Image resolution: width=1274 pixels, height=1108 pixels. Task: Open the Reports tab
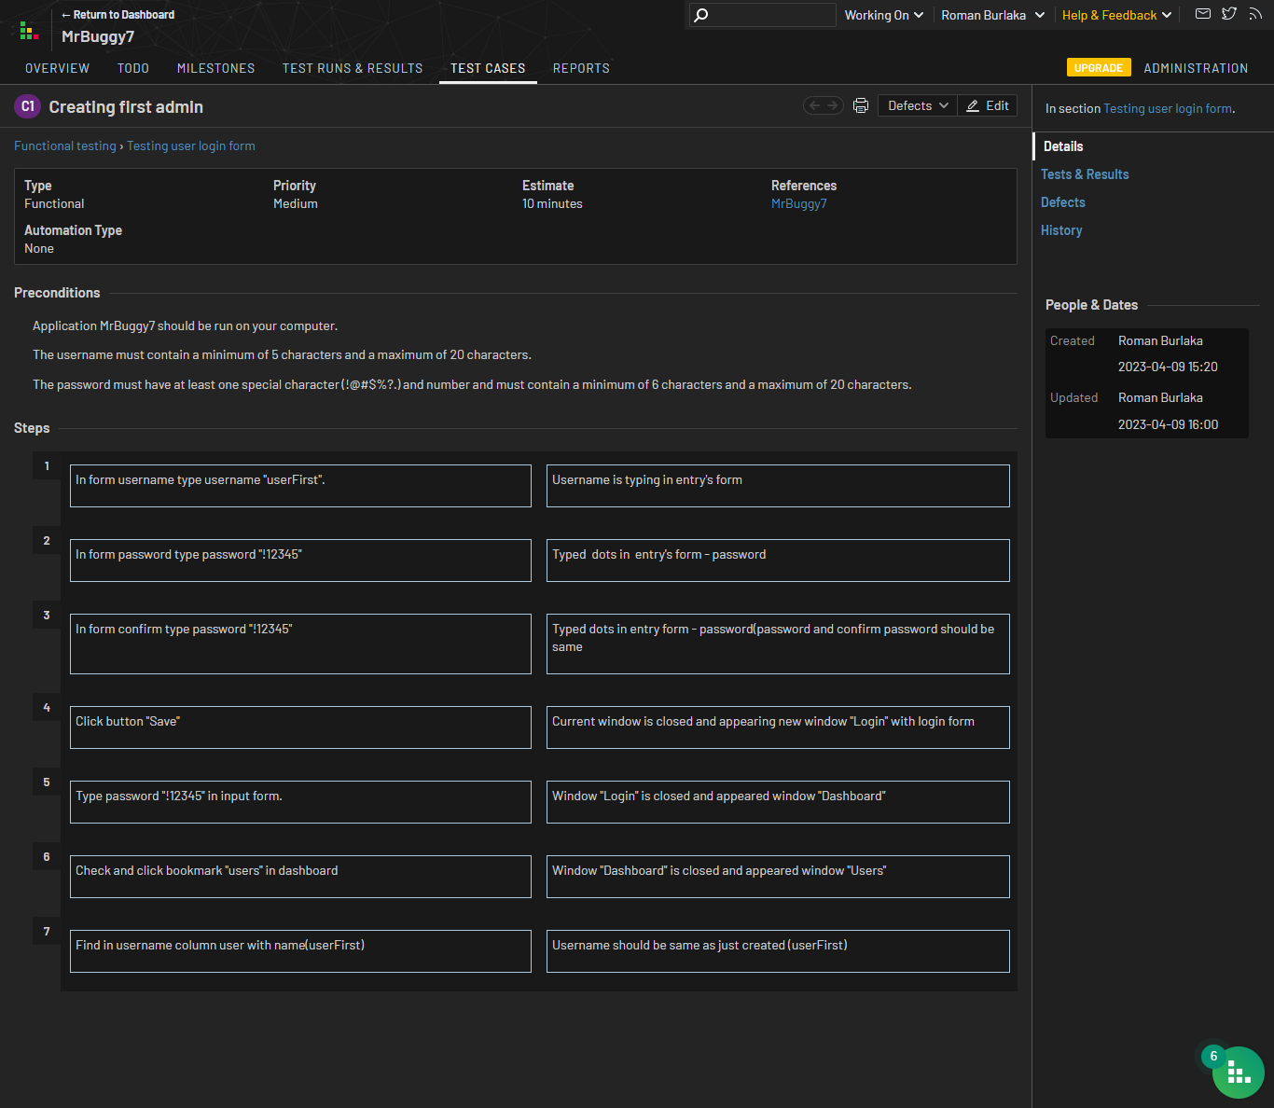(x=581, y=69)
